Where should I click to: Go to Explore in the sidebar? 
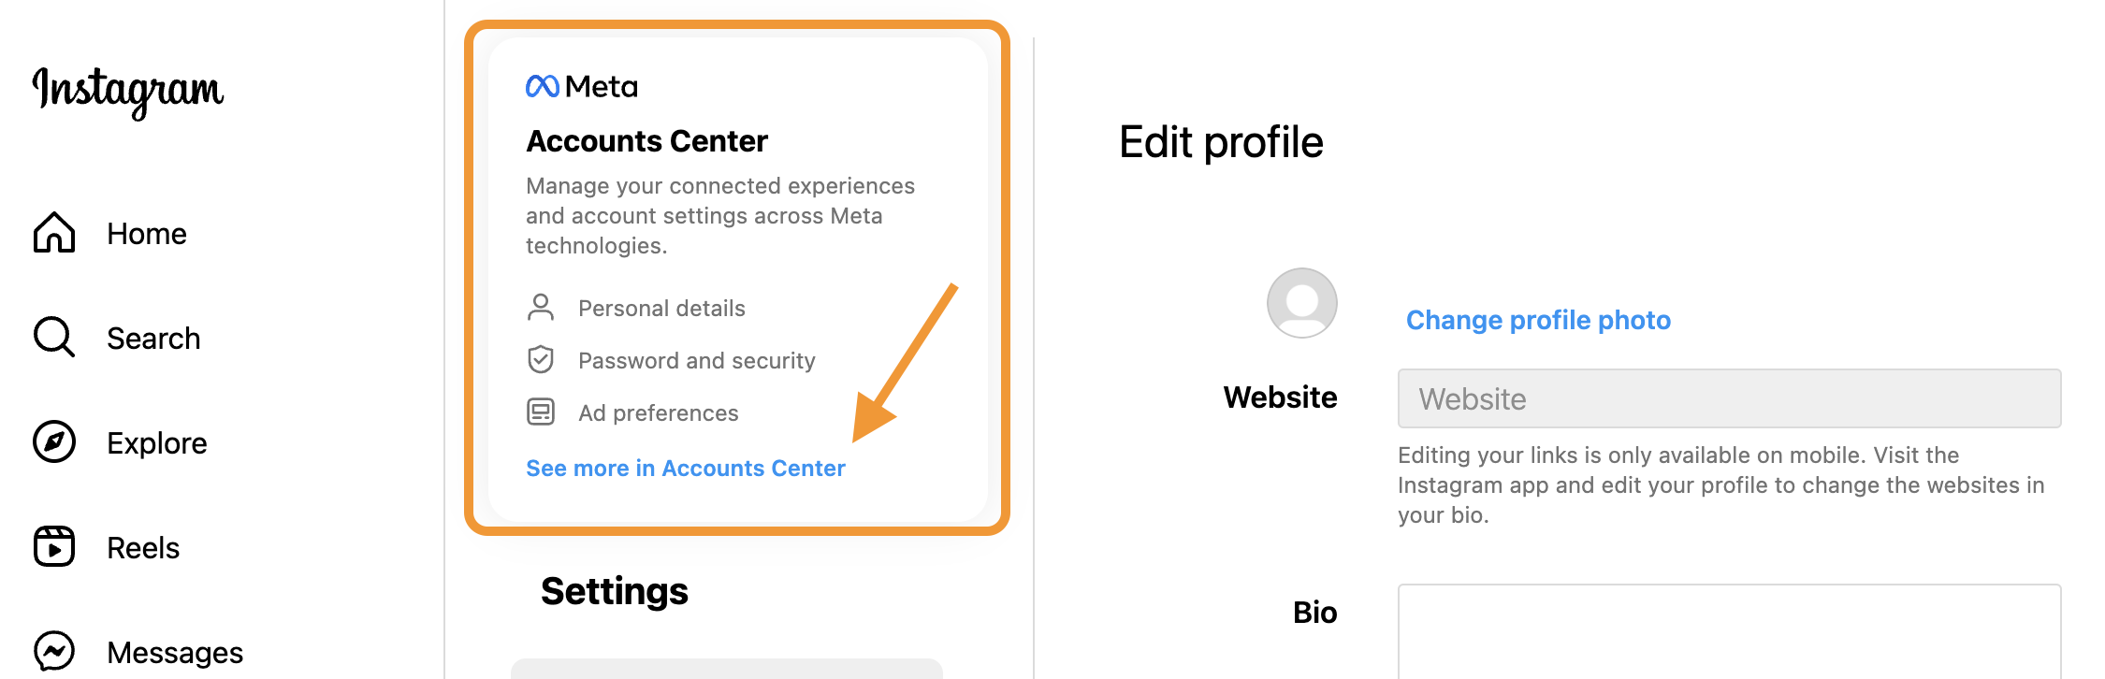point(157,443)
